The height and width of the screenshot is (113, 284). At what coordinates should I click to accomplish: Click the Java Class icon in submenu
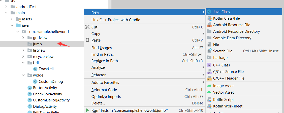(x=209, y=12)
